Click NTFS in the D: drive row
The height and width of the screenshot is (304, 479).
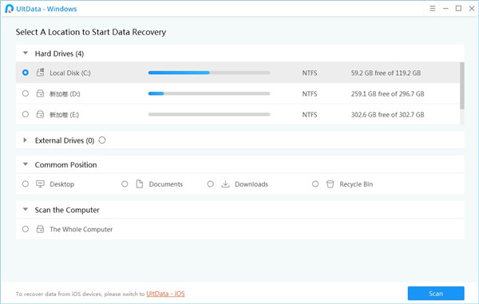coord(310,93)
